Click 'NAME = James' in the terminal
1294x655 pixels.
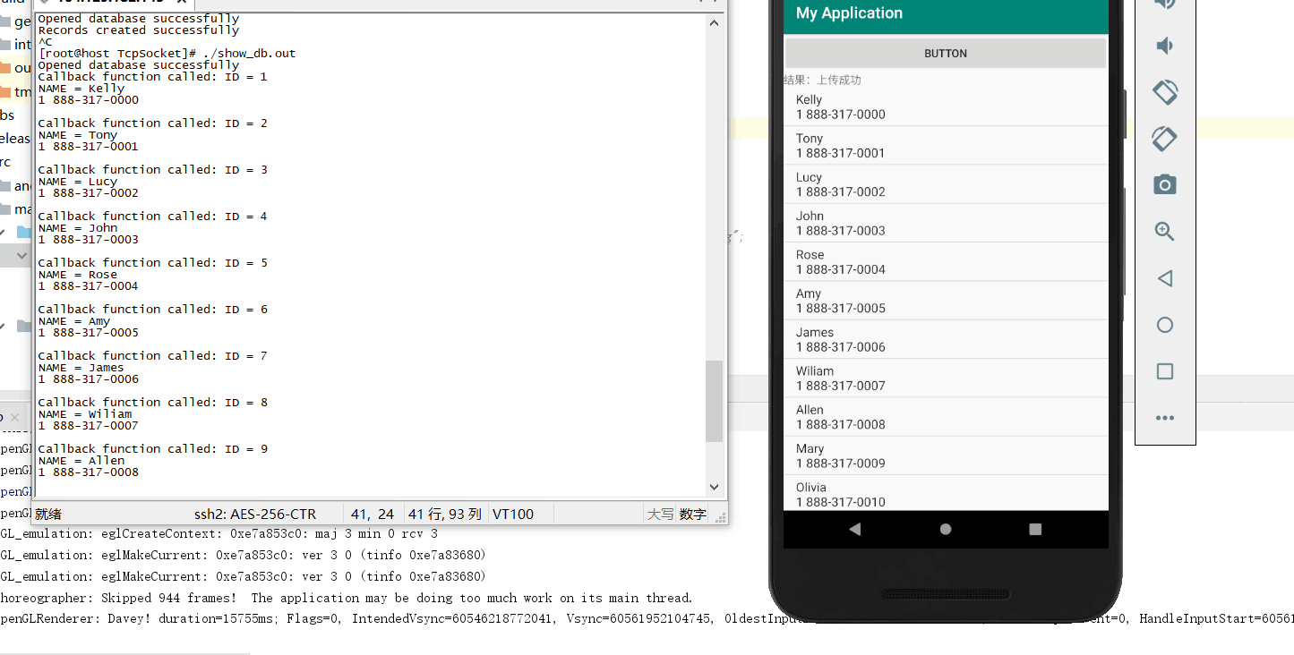point(81,368)
